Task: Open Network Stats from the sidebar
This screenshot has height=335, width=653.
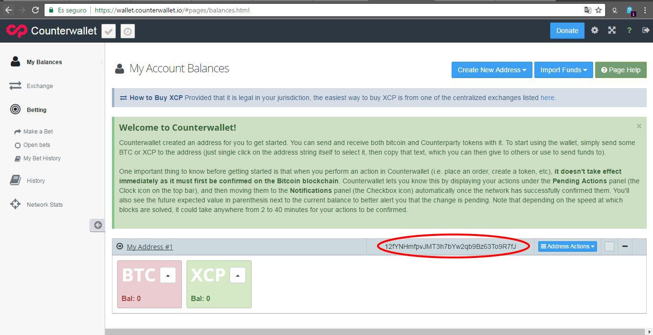Action: tap(44, 205)
